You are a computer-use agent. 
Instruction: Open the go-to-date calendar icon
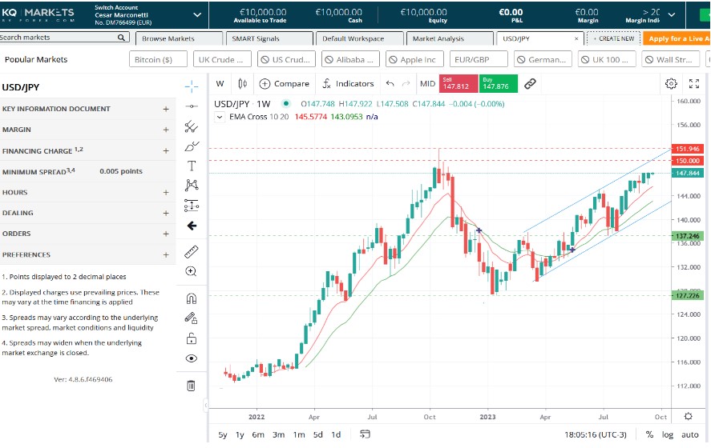365,434
